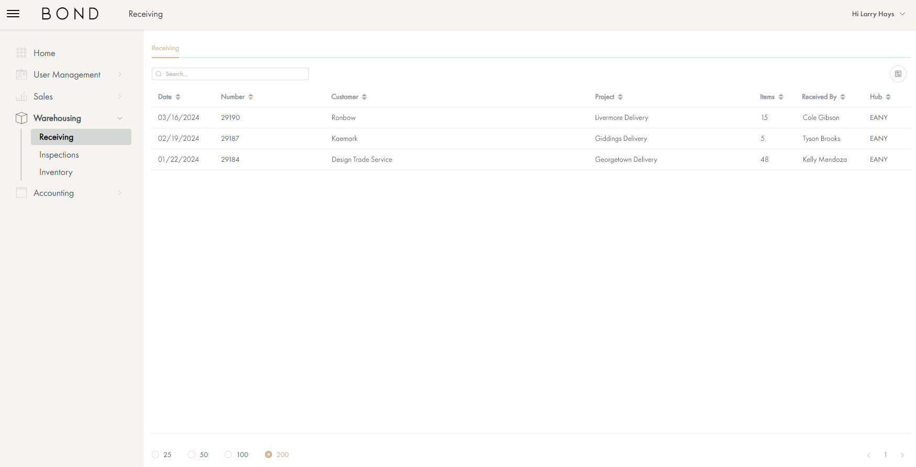Collapse the Warehousing section chevron

point(120,118)
